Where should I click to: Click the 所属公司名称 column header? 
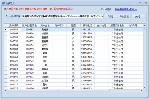[x=117, y=26]
